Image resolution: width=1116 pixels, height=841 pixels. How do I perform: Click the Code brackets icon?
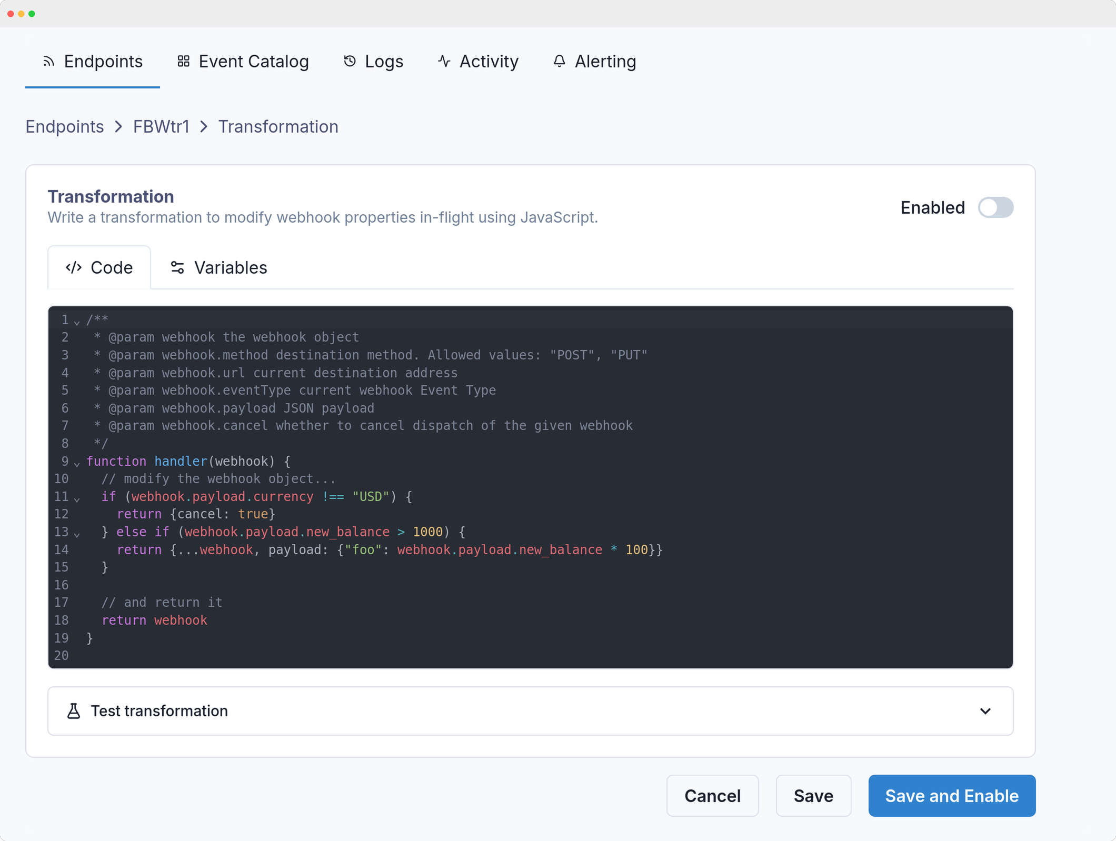pyautogui.click(x=74, y=268)
